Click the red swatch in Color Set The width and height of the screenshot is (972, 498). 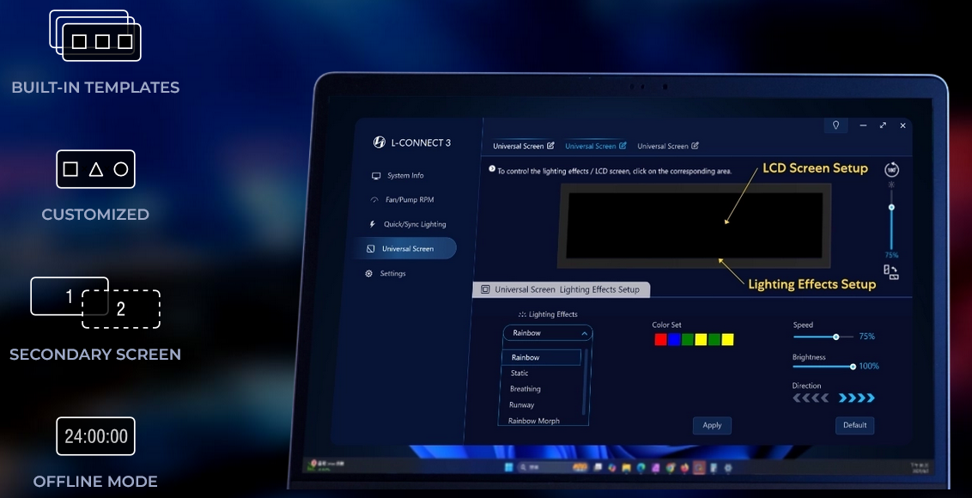click(660, 340)
